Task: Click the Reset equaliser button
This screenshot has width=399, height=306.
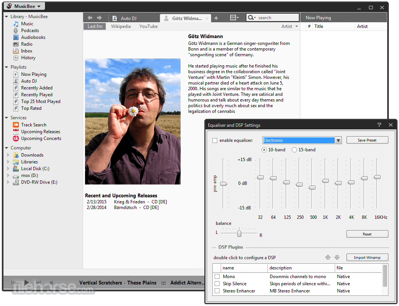Action: 367,234
